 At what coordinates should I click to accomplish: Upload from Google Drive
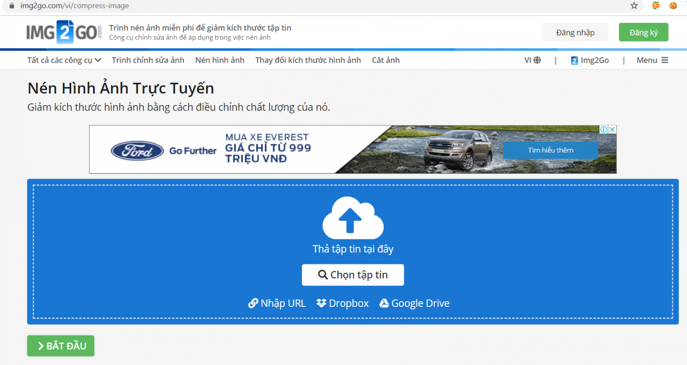(x=415, y=303)
